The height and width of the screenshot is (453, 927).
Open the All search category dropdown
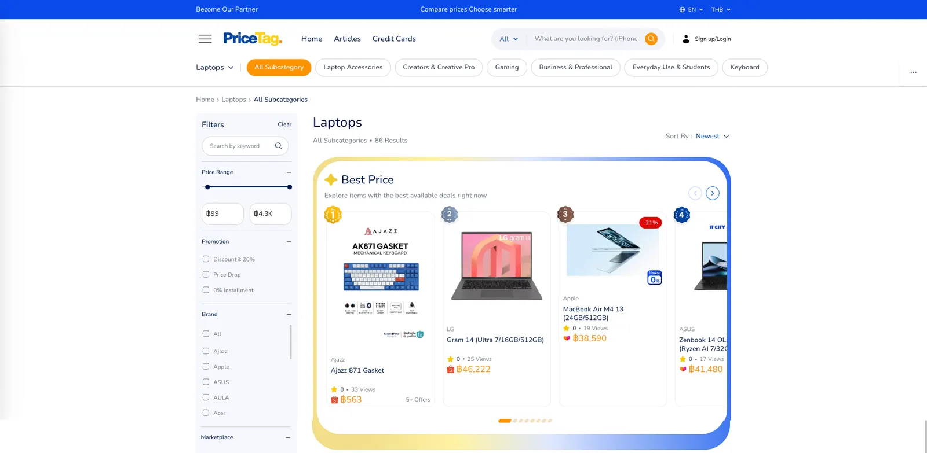(x=509, y=39)
